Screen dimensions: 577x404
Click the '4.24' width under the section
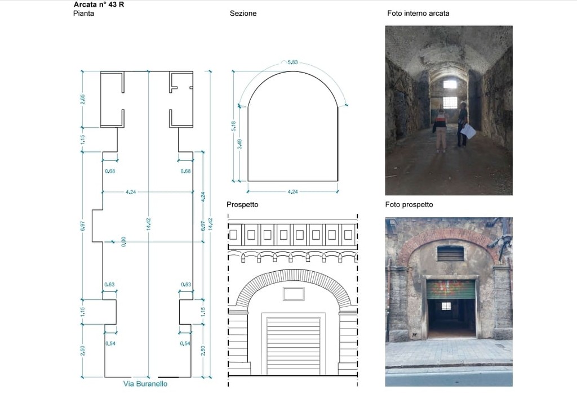292,191
